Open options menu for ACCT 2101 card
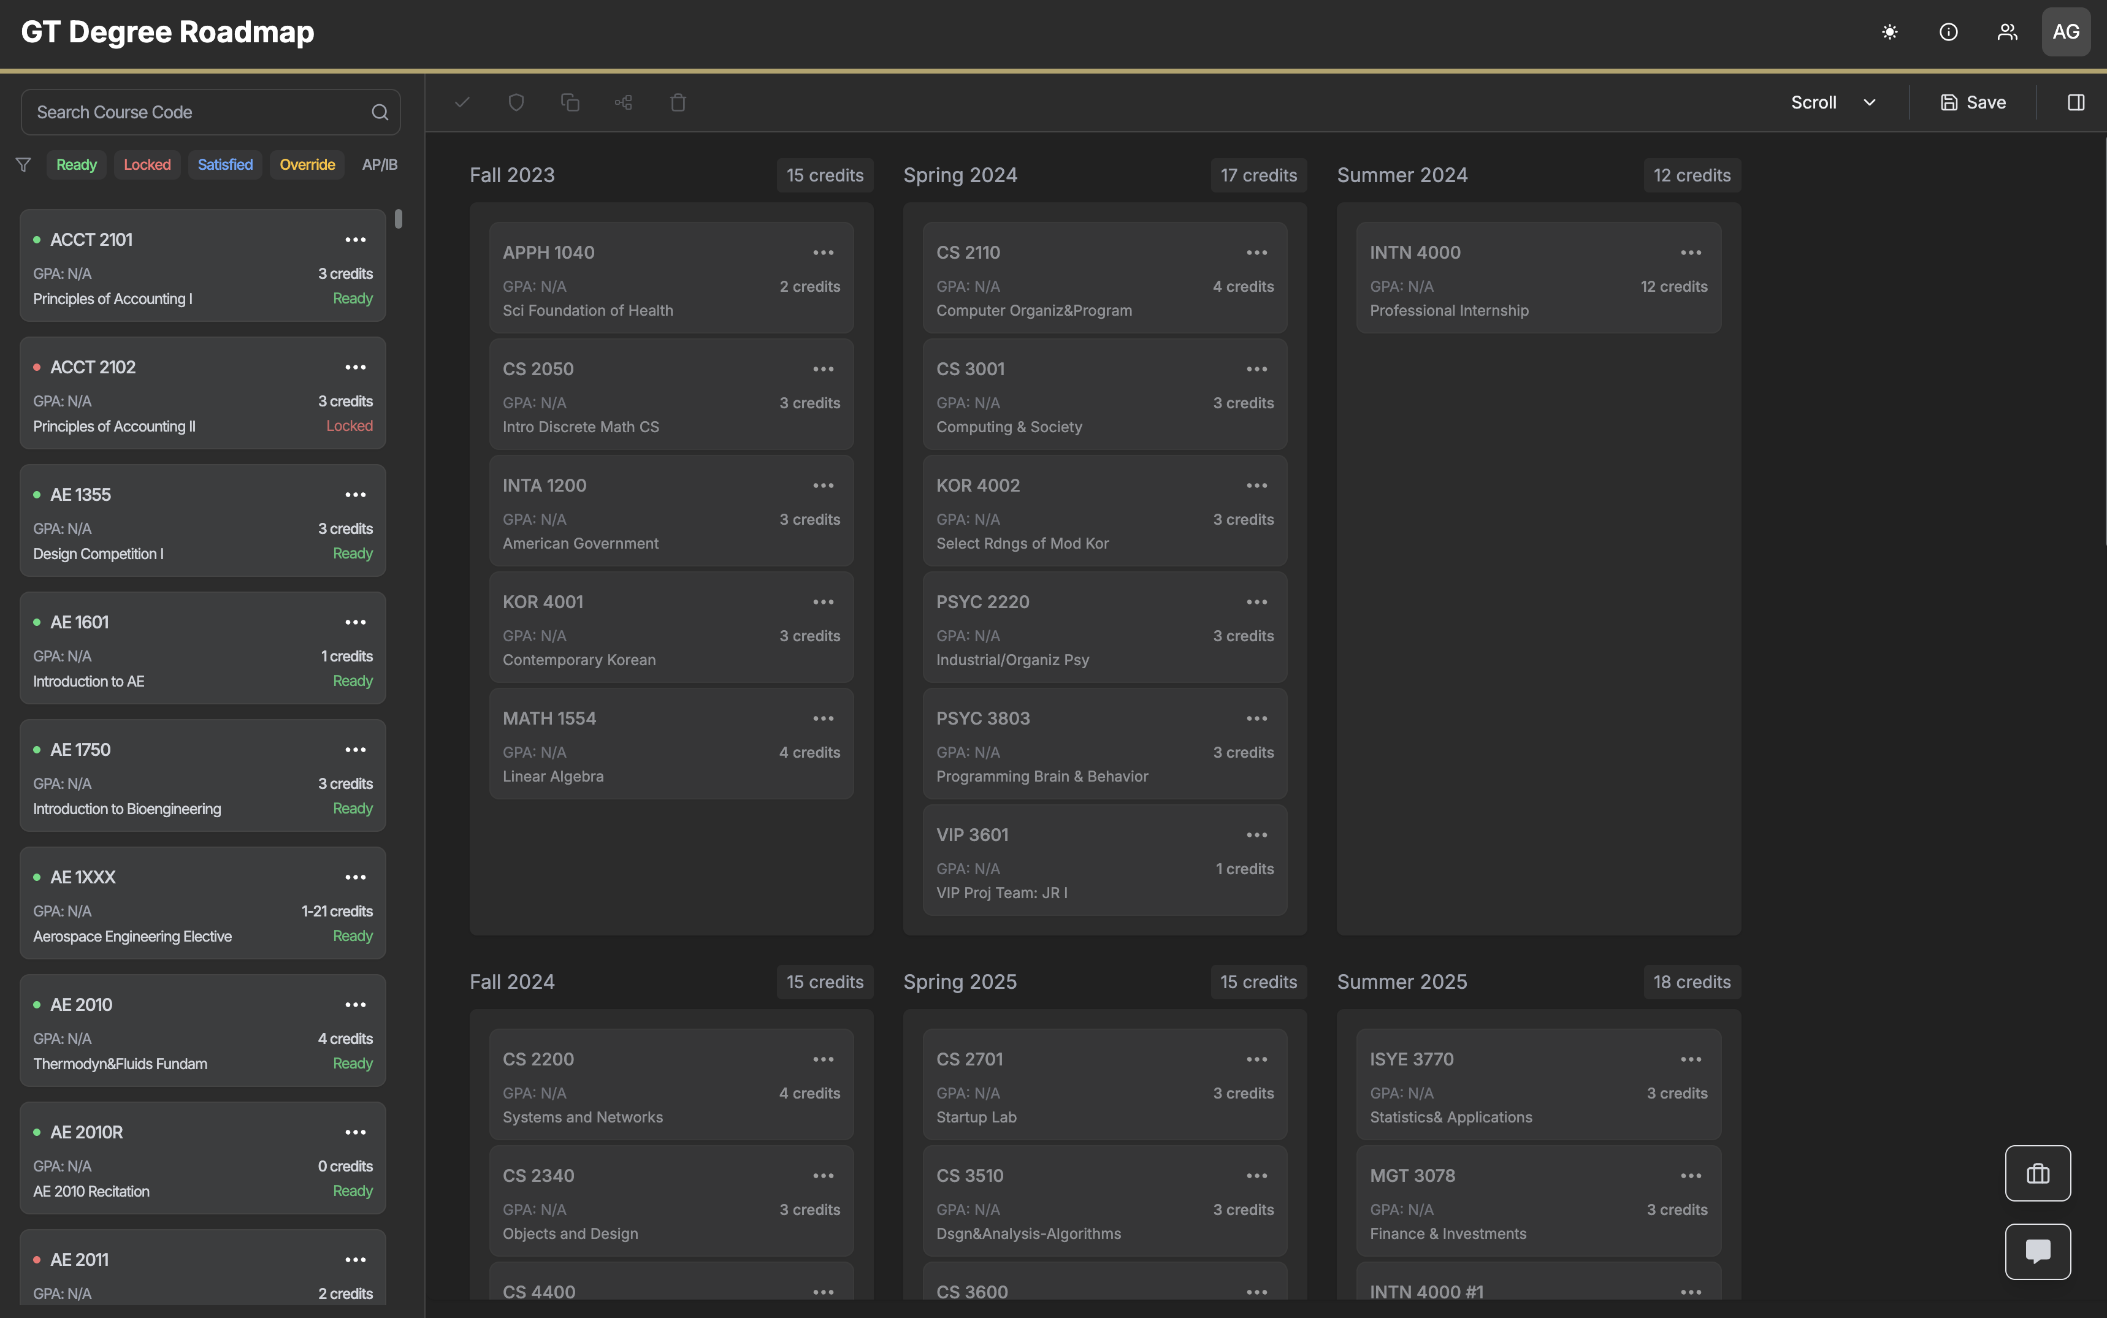Image resolution: width=2107 pixels, height=1318 pixels. [355, 240]
